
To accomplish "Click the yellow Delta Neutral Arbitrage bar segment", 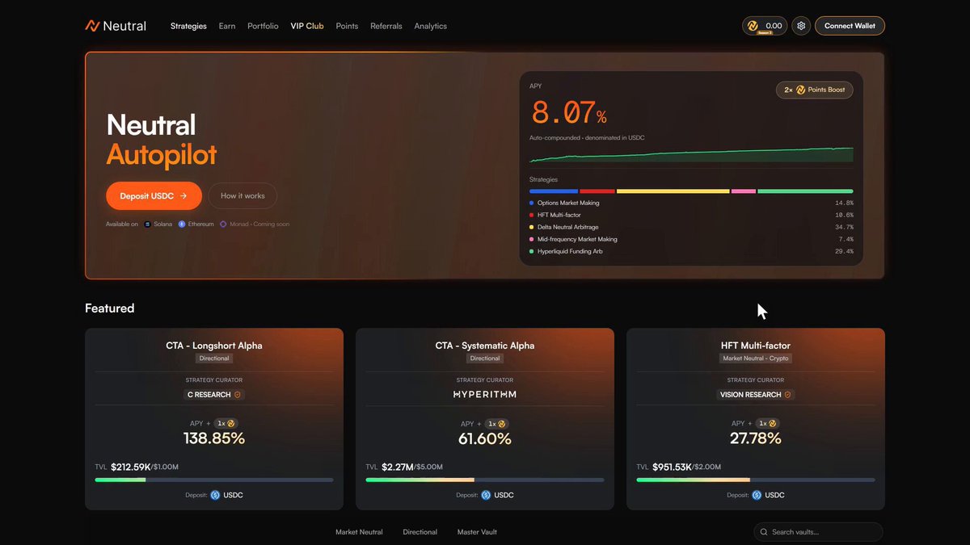I will [x=673, y=191].
